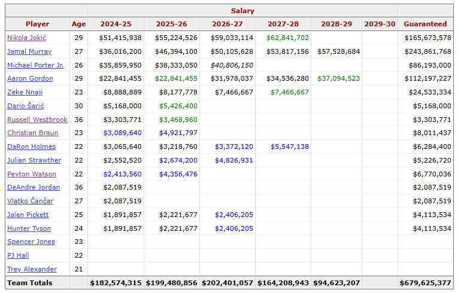
Task: Click the Salary group header
Action: coord(242,11)
